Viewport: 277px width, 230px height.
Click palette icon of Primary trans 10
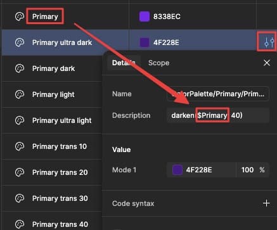20,146
